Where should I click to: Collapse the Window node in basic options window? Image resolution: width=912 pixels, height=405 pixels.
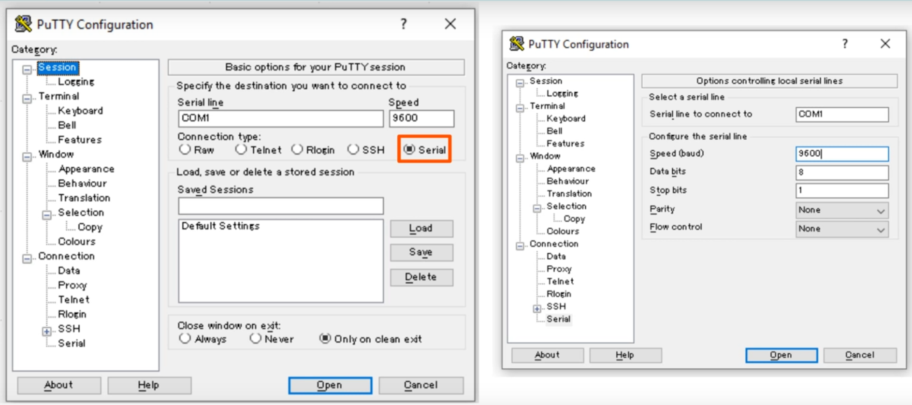click(x=27, y=157)
